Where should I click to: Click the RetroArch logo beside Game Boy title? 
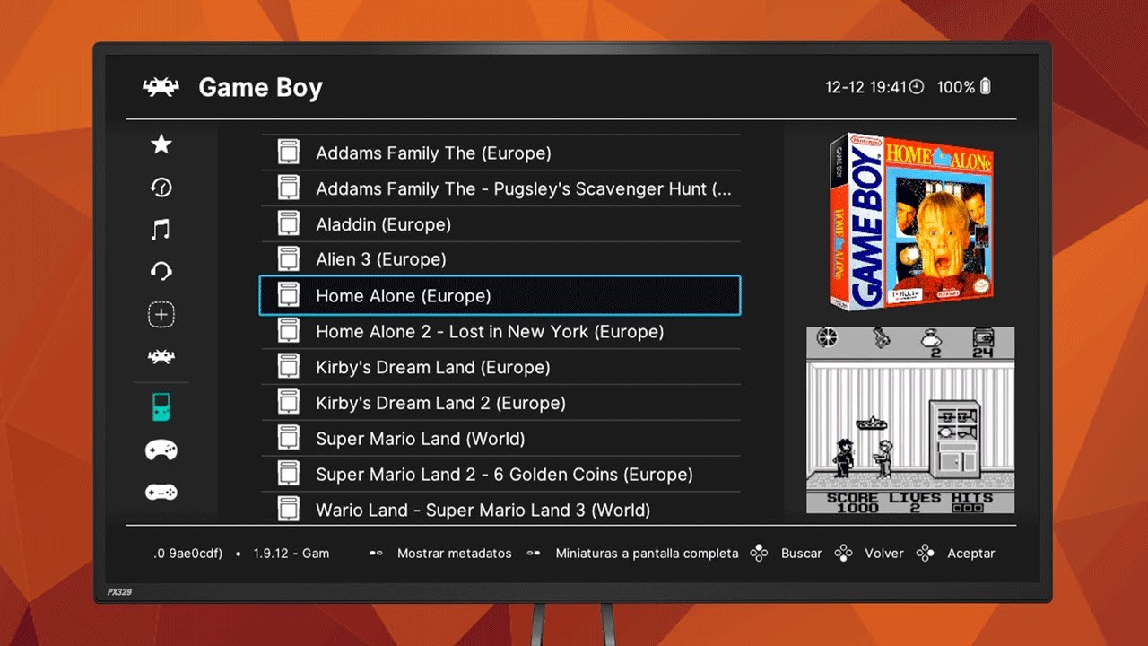161,87
